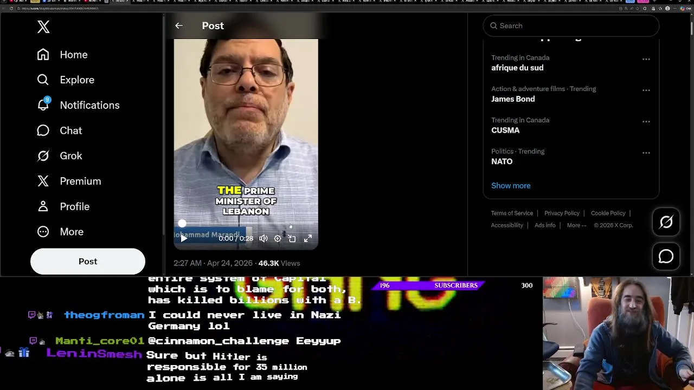Screen dimensions: 694x390
Task: Open the Privacy Policy link
Action: (562, 213)
